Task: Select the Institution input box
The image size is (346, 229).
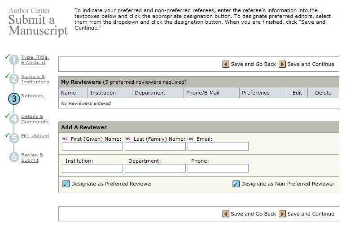Action: tap(92, 169)
